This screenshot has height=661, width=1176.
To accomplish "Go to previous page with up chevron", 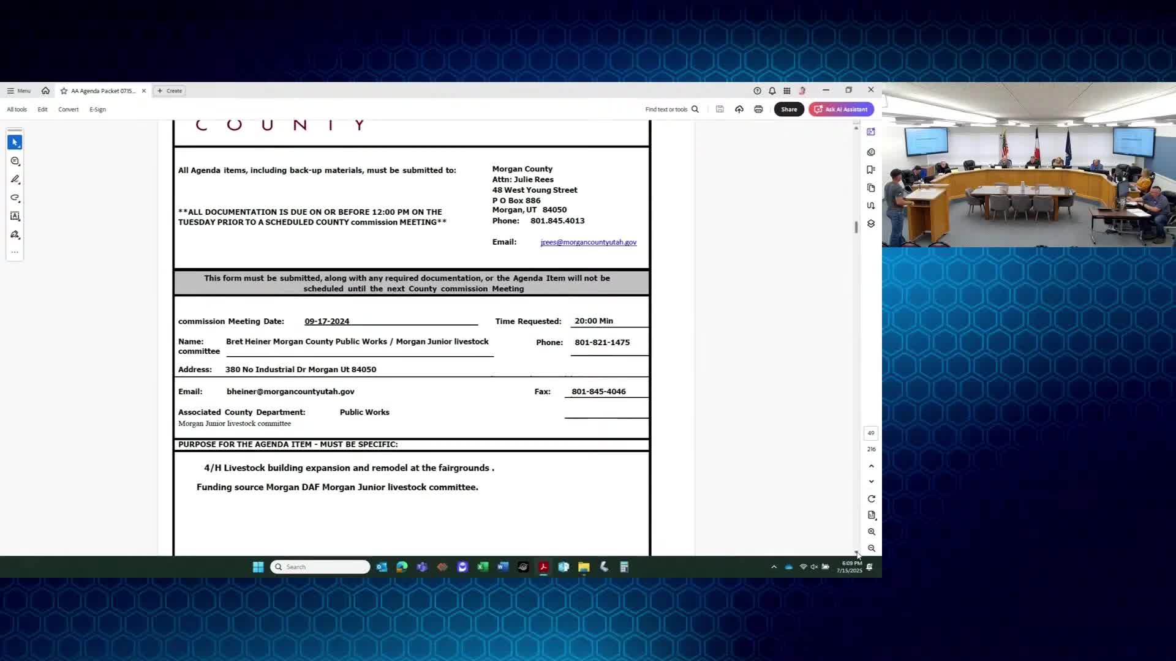I will 871,466.
